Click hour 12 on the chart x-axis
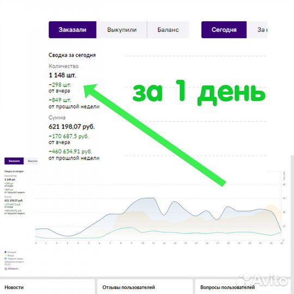 point(164,243)
